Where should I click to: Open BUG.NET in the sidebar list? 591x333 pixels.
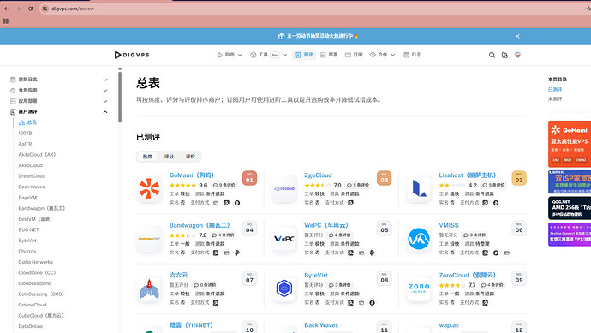[x=28, y=229]
